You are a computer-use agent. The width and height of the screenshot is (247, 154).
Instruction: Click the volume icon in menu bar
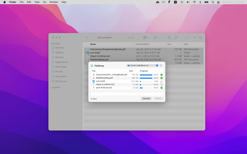[188, 2]
